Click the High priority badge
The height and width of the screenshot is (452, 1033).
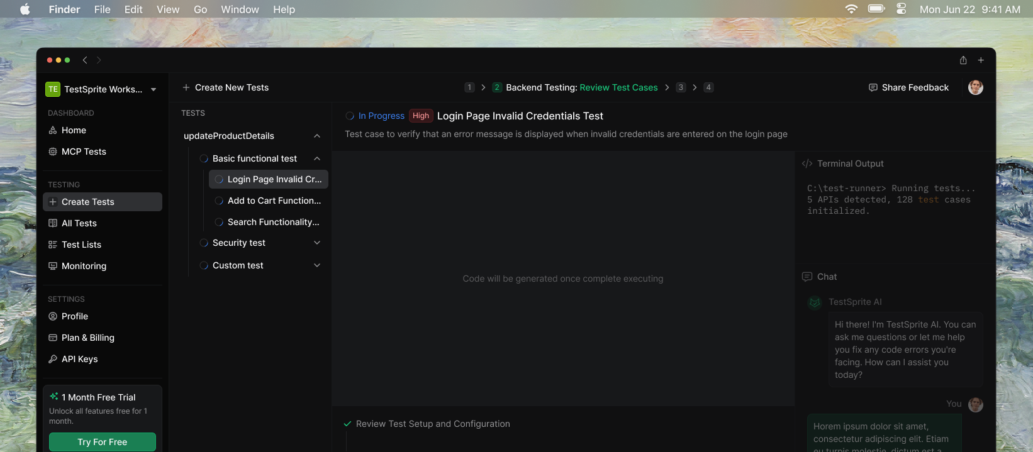click(421, 116)
